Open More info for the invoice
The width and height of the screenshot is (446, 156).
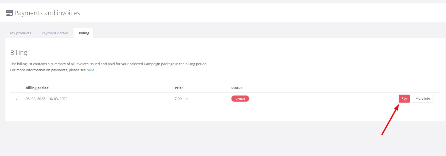422,99
